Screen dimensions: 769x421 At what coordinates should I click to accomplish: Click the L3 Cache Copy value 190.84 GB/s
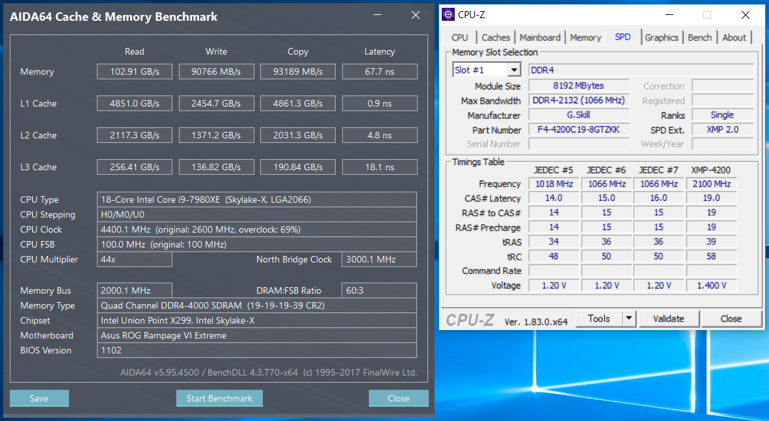coord(298,167)
